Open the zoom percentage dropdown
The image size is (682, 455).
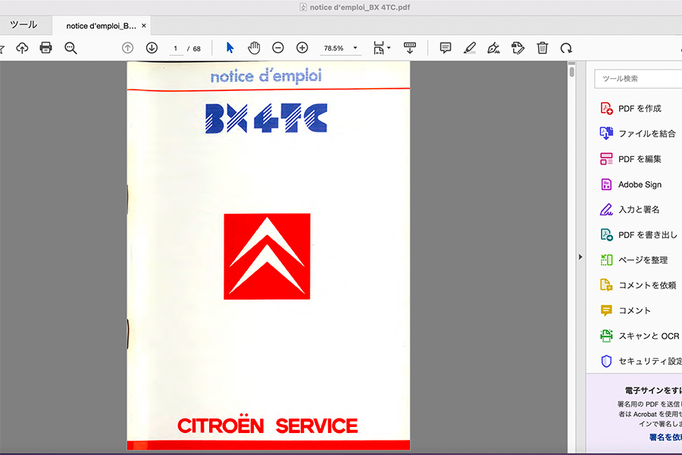(x=355, y=49)
